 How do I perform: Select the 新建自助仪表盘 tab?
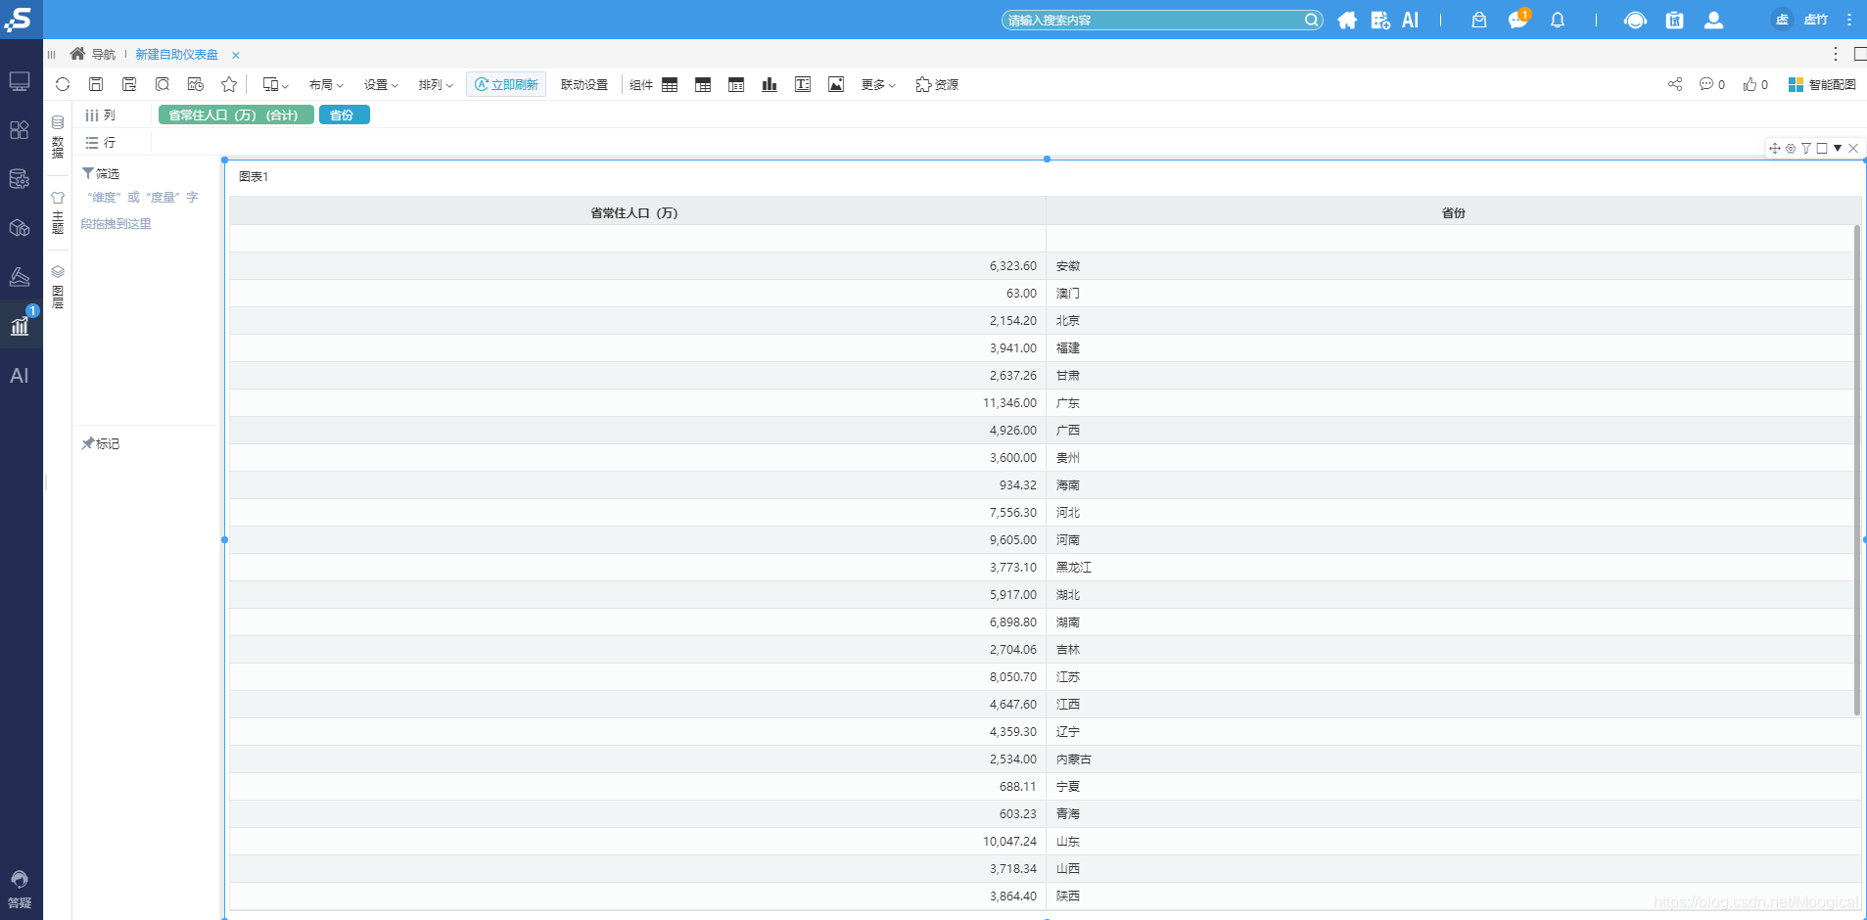click(176, 55)
